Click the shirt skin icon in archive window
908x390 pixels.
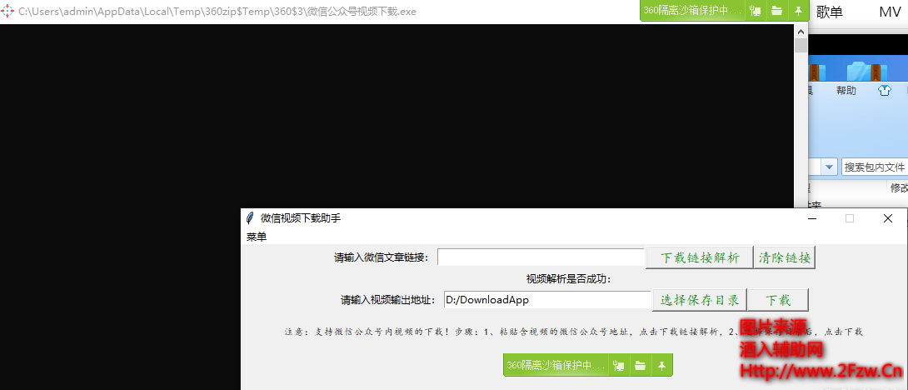(x=884, y=90)
